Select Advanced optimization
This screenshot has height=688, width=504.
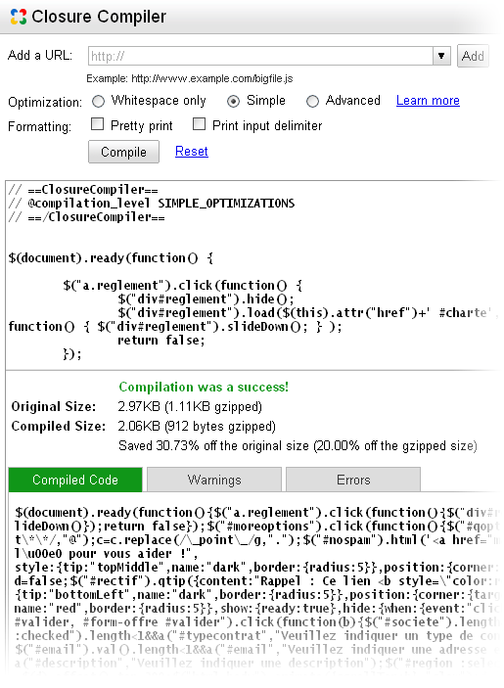[x=312, y=102]
